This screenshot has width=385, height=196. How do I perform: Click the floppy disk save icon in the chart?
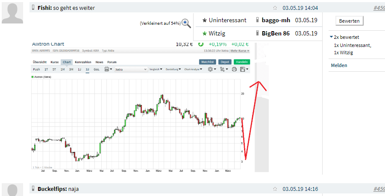(x=243, y=70)
